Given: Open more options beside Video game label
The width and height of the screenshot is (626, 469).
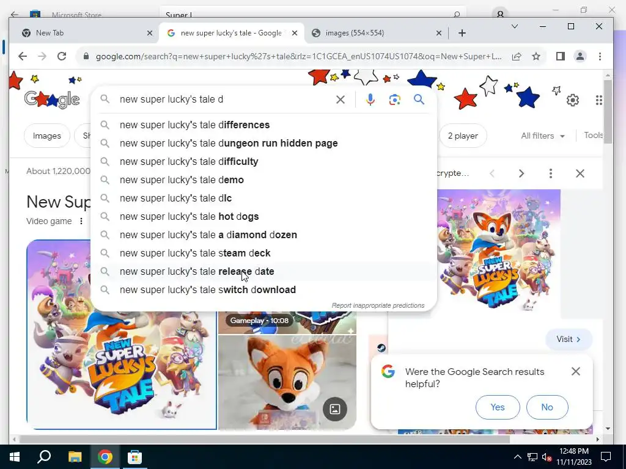Looking at the screenshot, I should 81,221.
